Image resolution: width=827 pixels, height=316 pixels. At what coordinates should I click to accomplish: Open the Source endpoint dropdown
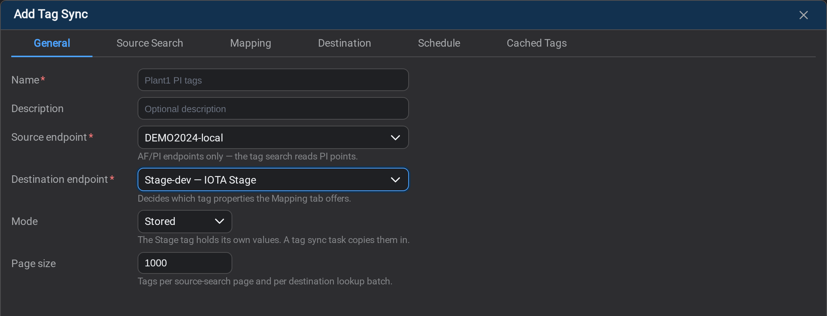coord(273,137)
